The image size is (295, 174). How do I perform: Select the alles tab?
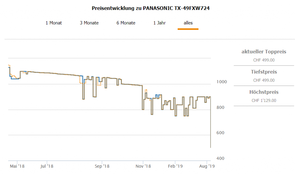[x=188, y=23]
